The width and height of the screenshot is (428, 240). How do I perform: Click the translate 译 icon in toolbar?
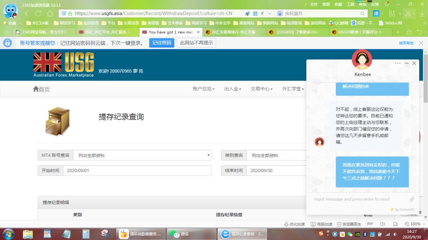[376, 13]
